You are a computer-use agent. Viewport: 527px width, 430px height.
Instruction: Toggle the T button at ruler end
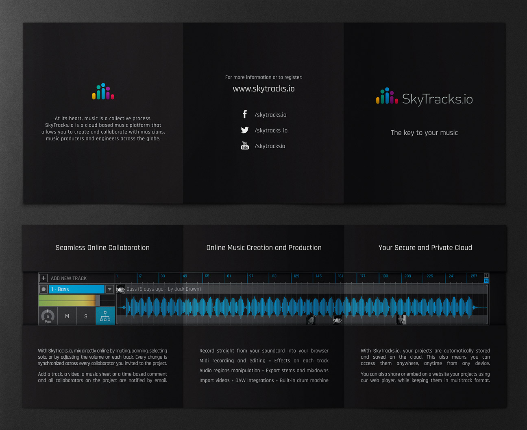click(486, 276)
